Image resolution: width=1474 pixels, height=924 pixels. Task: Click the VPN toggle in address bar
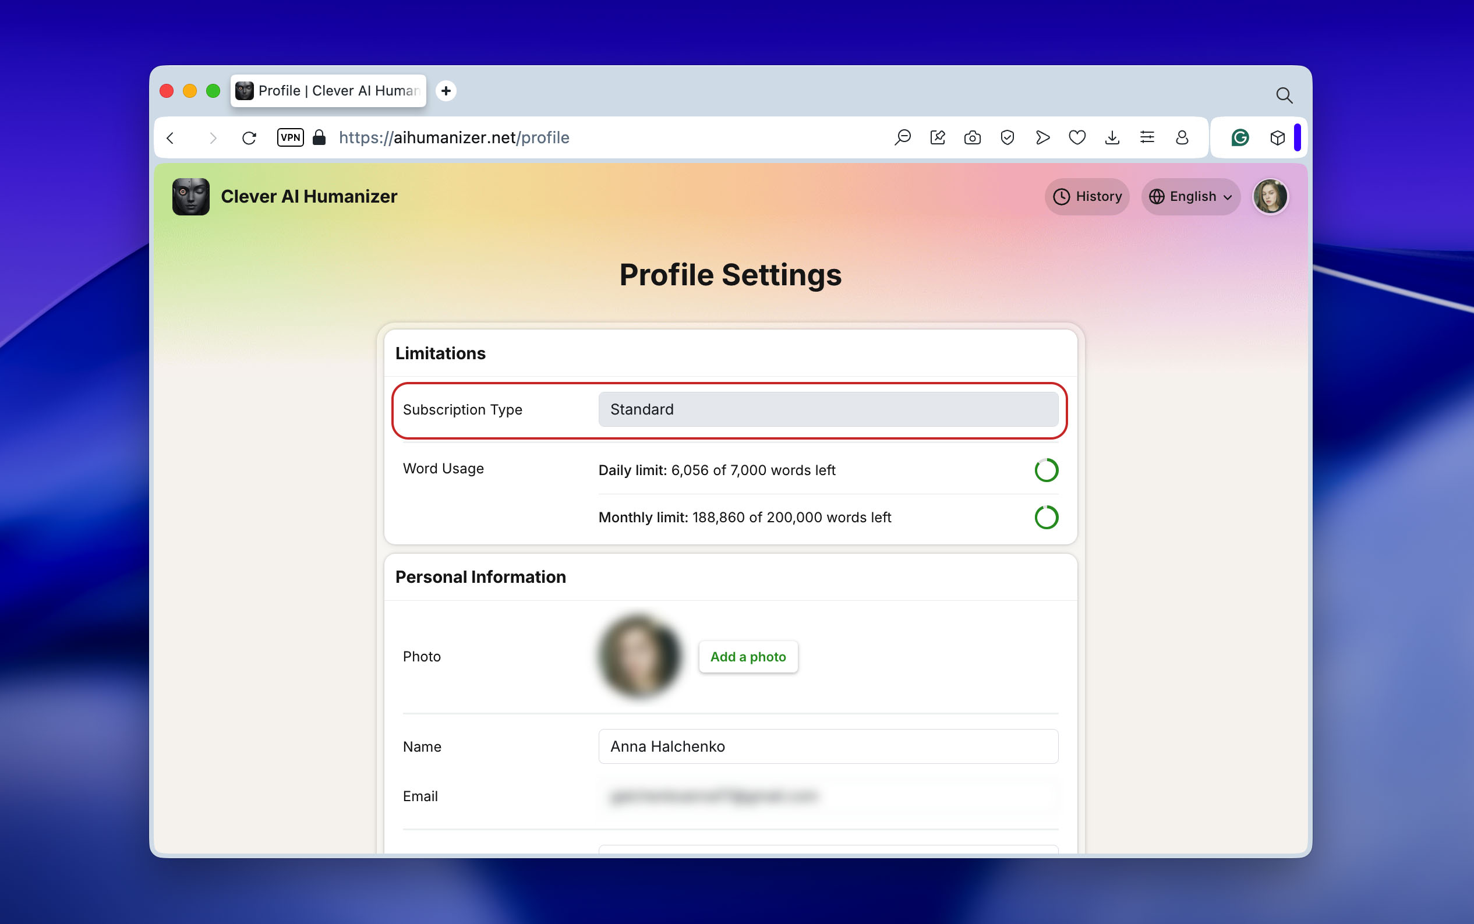(x=290, y=137)
